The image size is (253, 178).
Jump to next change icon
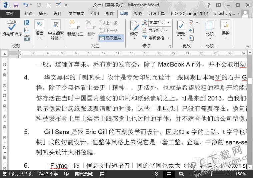coord(191,38)
